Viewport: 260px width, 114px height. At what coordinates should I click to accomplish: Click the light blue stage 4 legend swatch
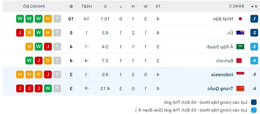click(x=254, y=110)
